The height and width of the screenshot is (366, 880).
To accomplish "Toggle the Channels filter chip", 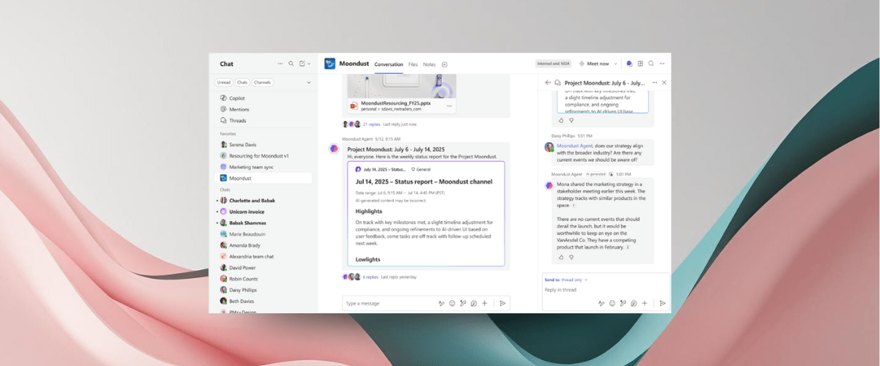I will coord(262,83).
